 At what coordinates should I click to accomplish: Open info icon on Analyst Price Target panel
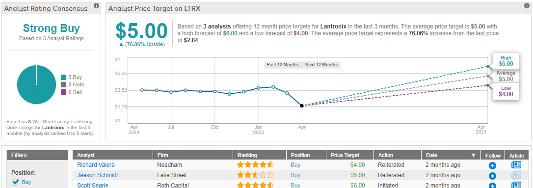pos(527,6)
